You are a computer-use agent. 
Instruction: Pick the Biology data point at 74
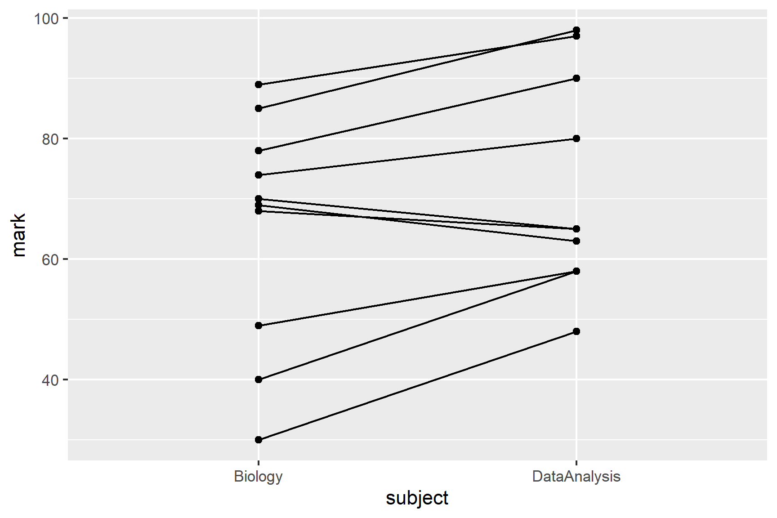[259, 175]
